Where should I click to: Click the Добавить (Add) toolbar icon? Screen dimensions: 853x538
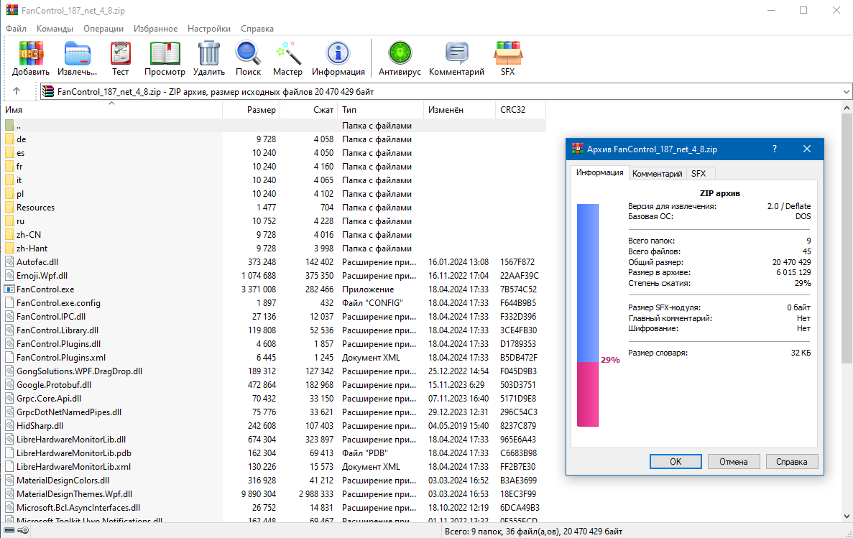[x=31, y=57]
